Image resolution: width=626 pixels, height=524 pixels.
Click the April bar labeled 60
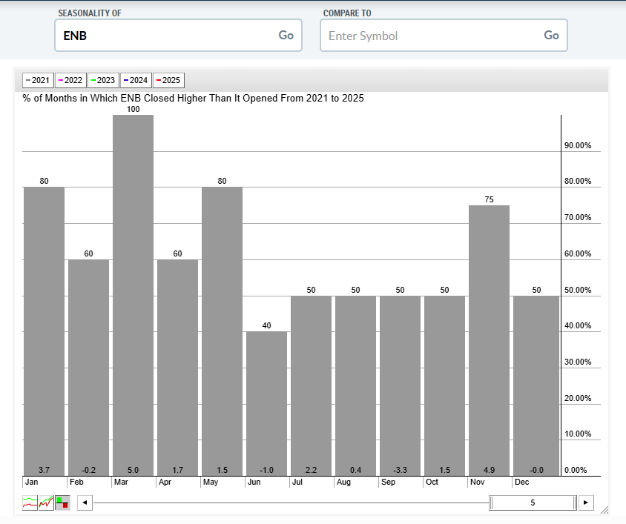tap(178, 368)
